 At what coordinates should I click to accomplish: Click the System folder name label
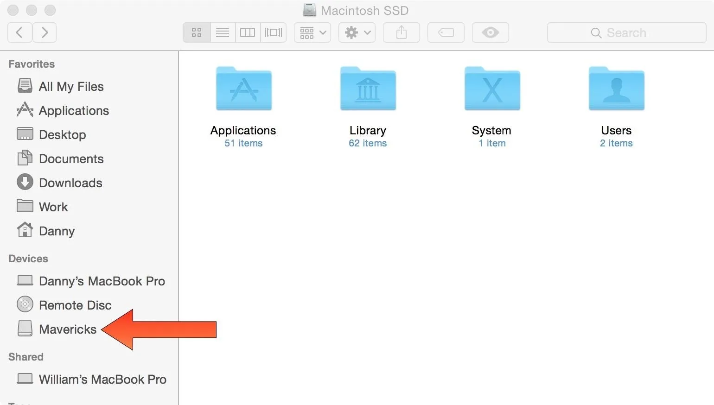pyautogui.click(x=491, y=131)
